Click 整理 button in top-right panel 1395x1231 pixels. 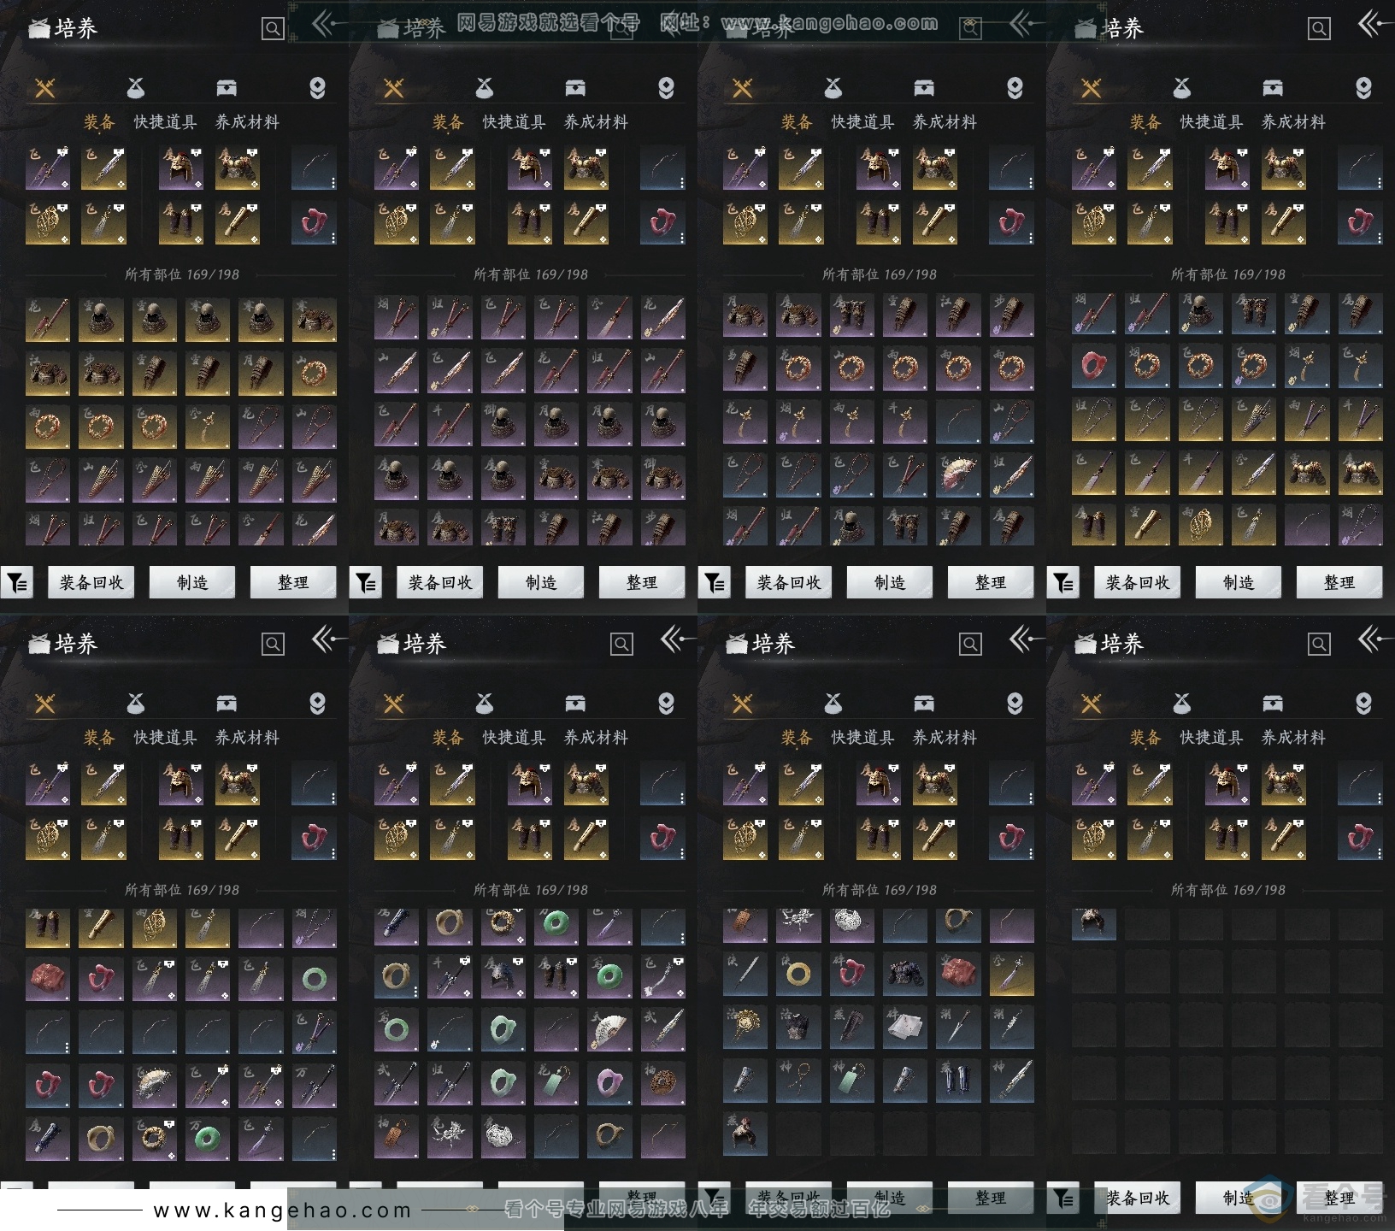[x=1339, y=583]
